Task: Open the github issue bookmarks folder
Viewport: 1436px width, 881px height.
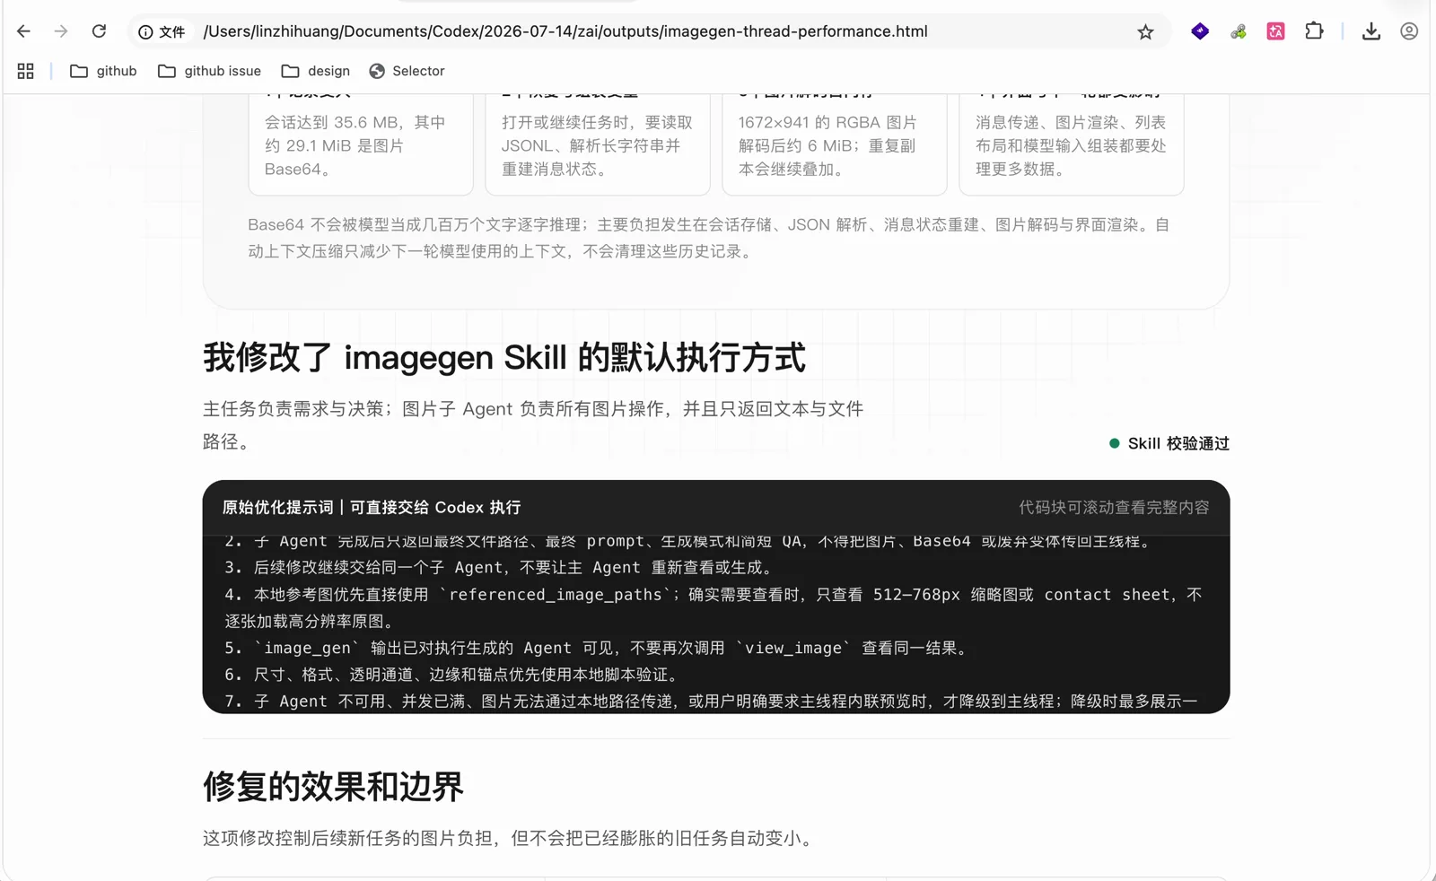Action: (209, 71)
